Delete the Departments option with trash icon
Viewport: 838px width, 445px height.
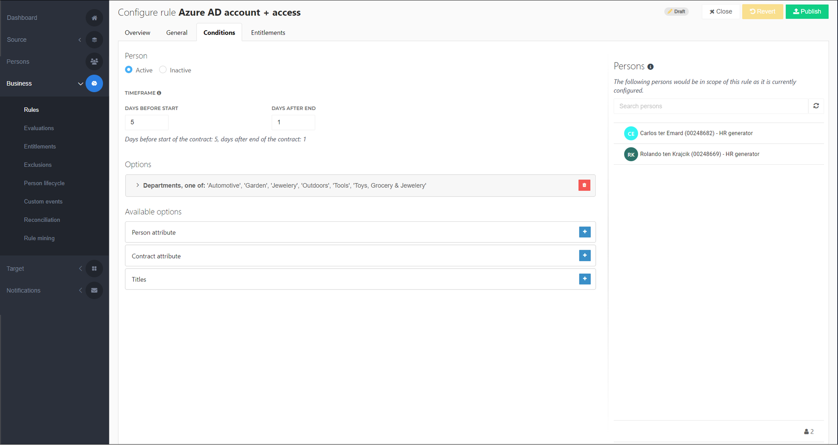point(584,185)
